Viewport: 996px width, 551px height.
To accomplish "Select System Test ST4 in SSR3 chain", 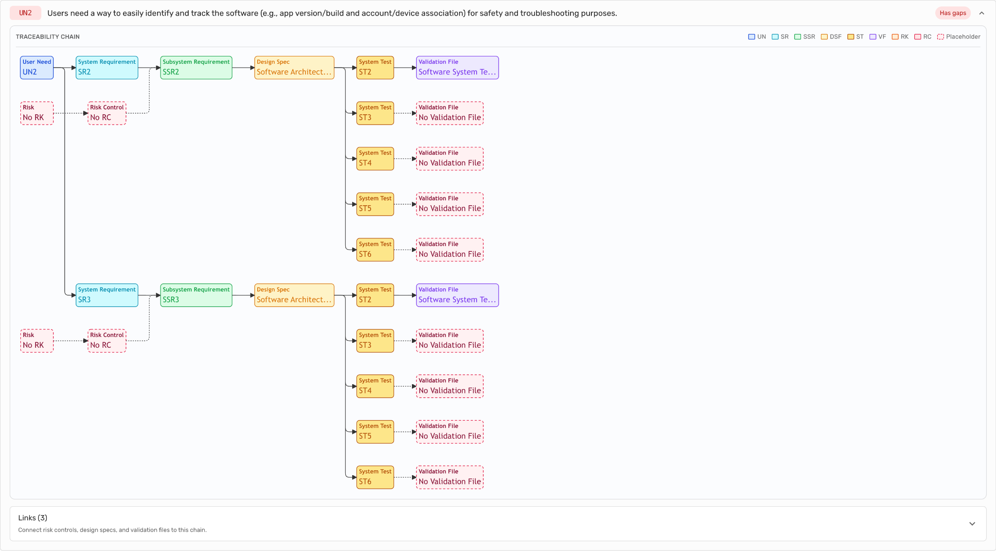I will tap(375, 386).
